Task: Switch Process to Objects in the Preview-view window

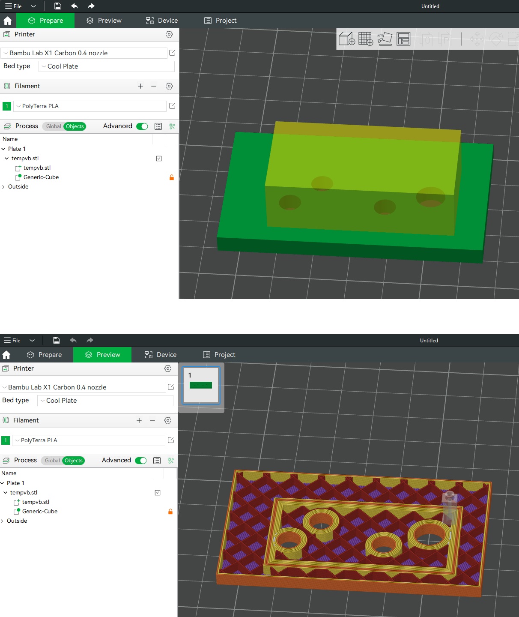Action: 74,461
